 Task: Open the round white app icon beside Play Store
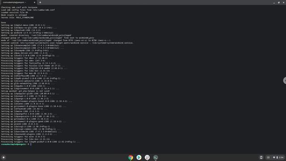[147, 157]
